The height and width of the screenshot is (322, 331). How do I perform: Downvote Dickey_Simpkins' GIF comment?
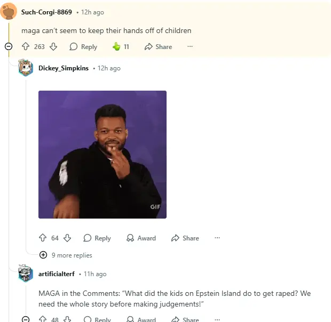(67, 238)
